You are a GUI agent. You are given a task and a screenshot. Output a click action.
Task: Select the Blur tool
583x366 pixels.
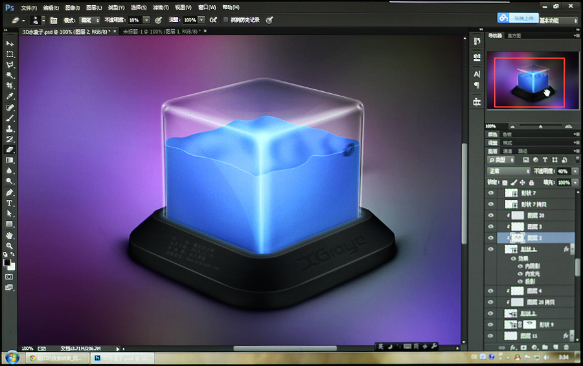click(x=10, y=170)
